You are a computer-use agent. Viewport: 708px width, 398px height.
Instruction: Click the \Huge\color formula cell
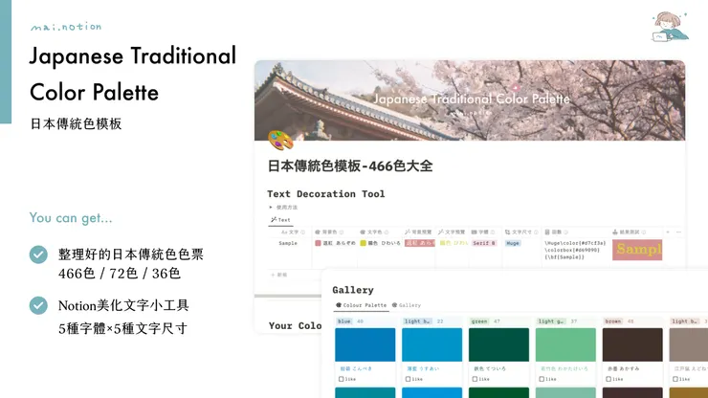(x=575, y=250)
